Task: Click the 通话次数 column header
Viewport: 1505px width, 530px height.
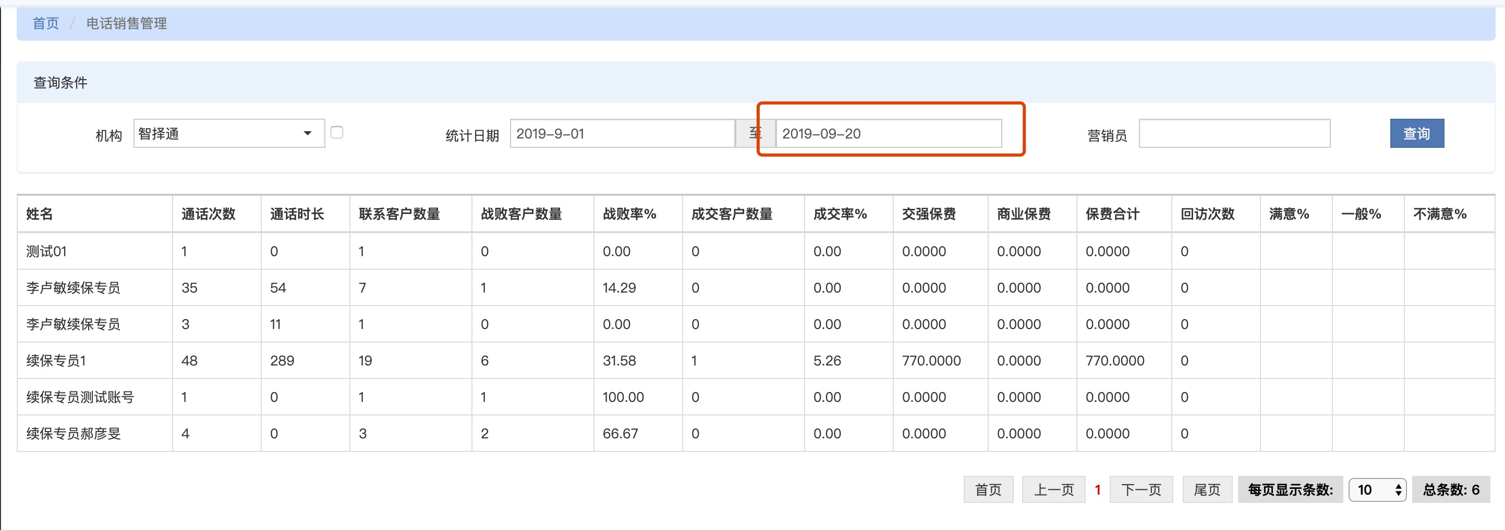Action: (208, 214)
